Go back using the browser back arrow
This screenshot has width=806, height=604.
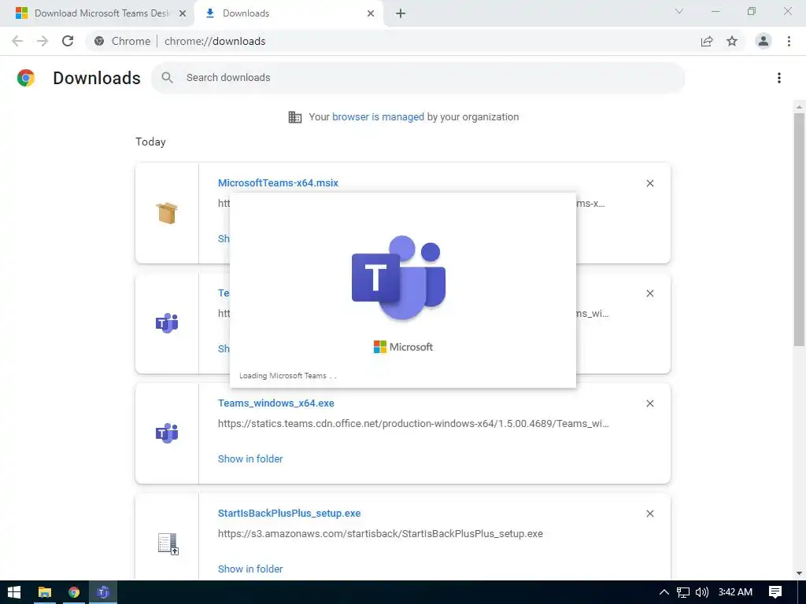[x=17, y=41]
